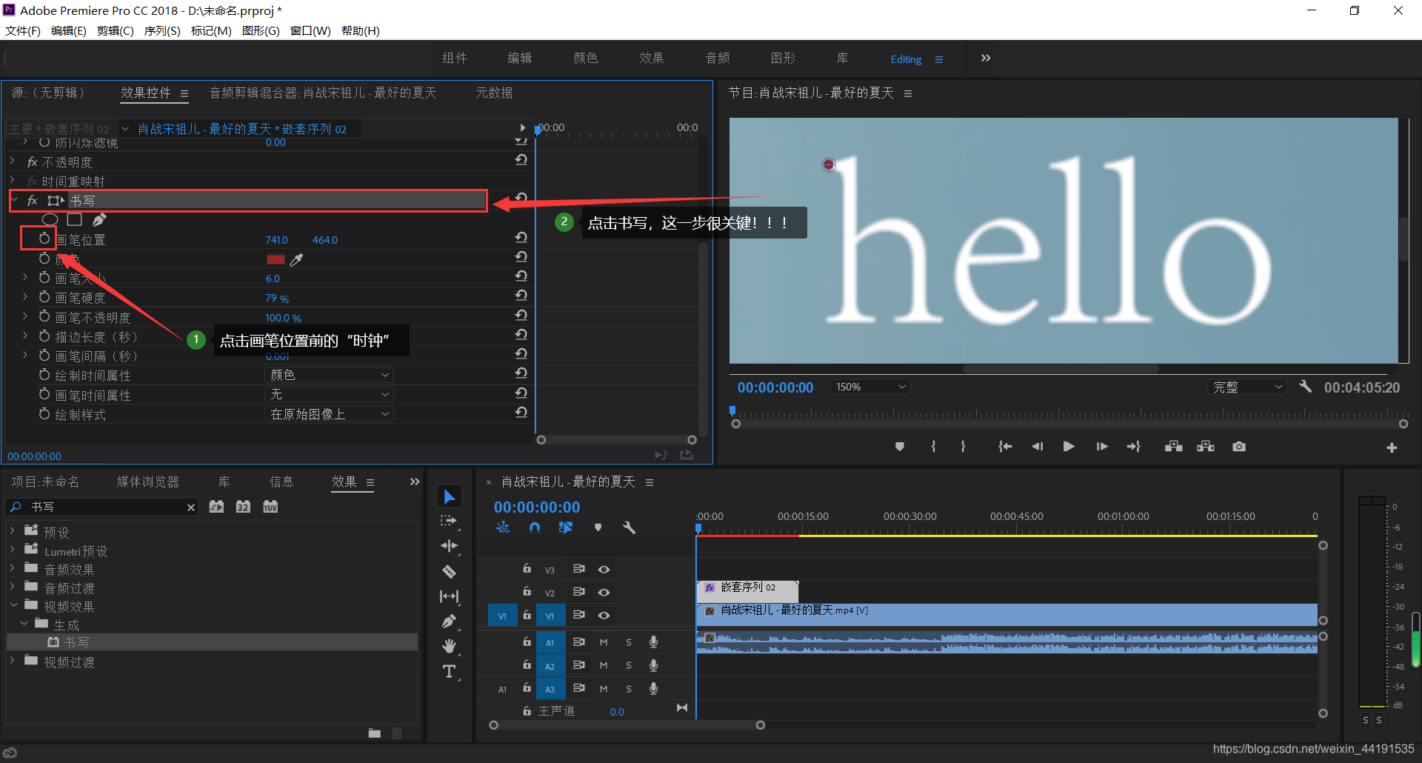Select the Razor tool
This screenshot has height=763, width=1422.
coord(449,571)
